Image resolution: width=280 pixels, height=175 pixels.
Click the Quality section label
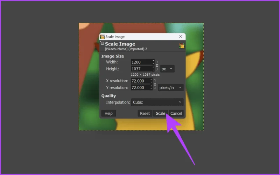click(108, 96)
